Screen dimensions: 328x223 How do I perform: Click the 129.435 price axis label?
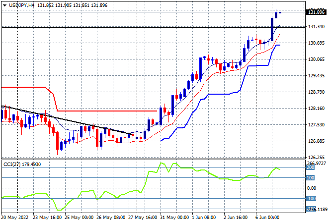[x=316, y=75]
